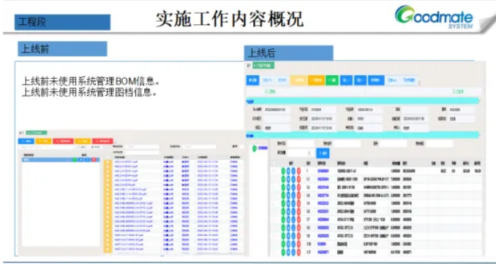Image resolution: width=496 pixels, height=268 pixels.
Task: Click the orange button in BOM toolbar
Action: click(x=316, y=80)
